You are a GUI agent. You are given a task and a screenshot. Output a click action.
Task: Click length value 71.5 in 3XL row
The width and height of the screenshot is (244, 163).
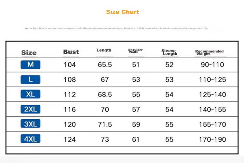105,124
